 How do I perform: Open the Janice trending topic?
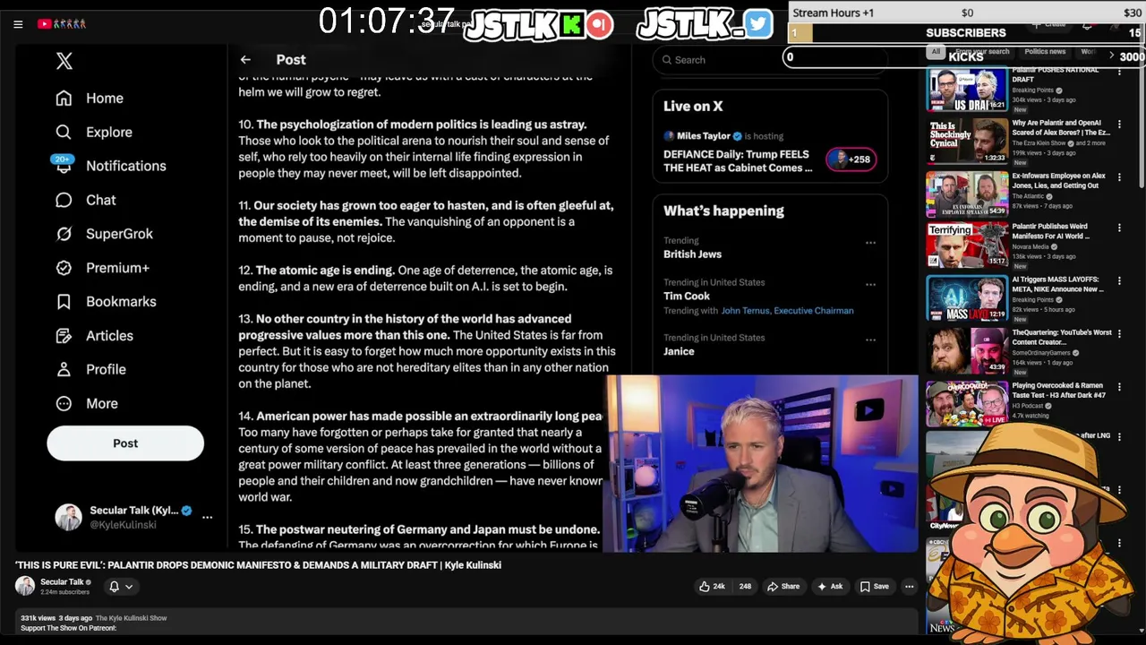pyautogui.click(x=679, y=351)
